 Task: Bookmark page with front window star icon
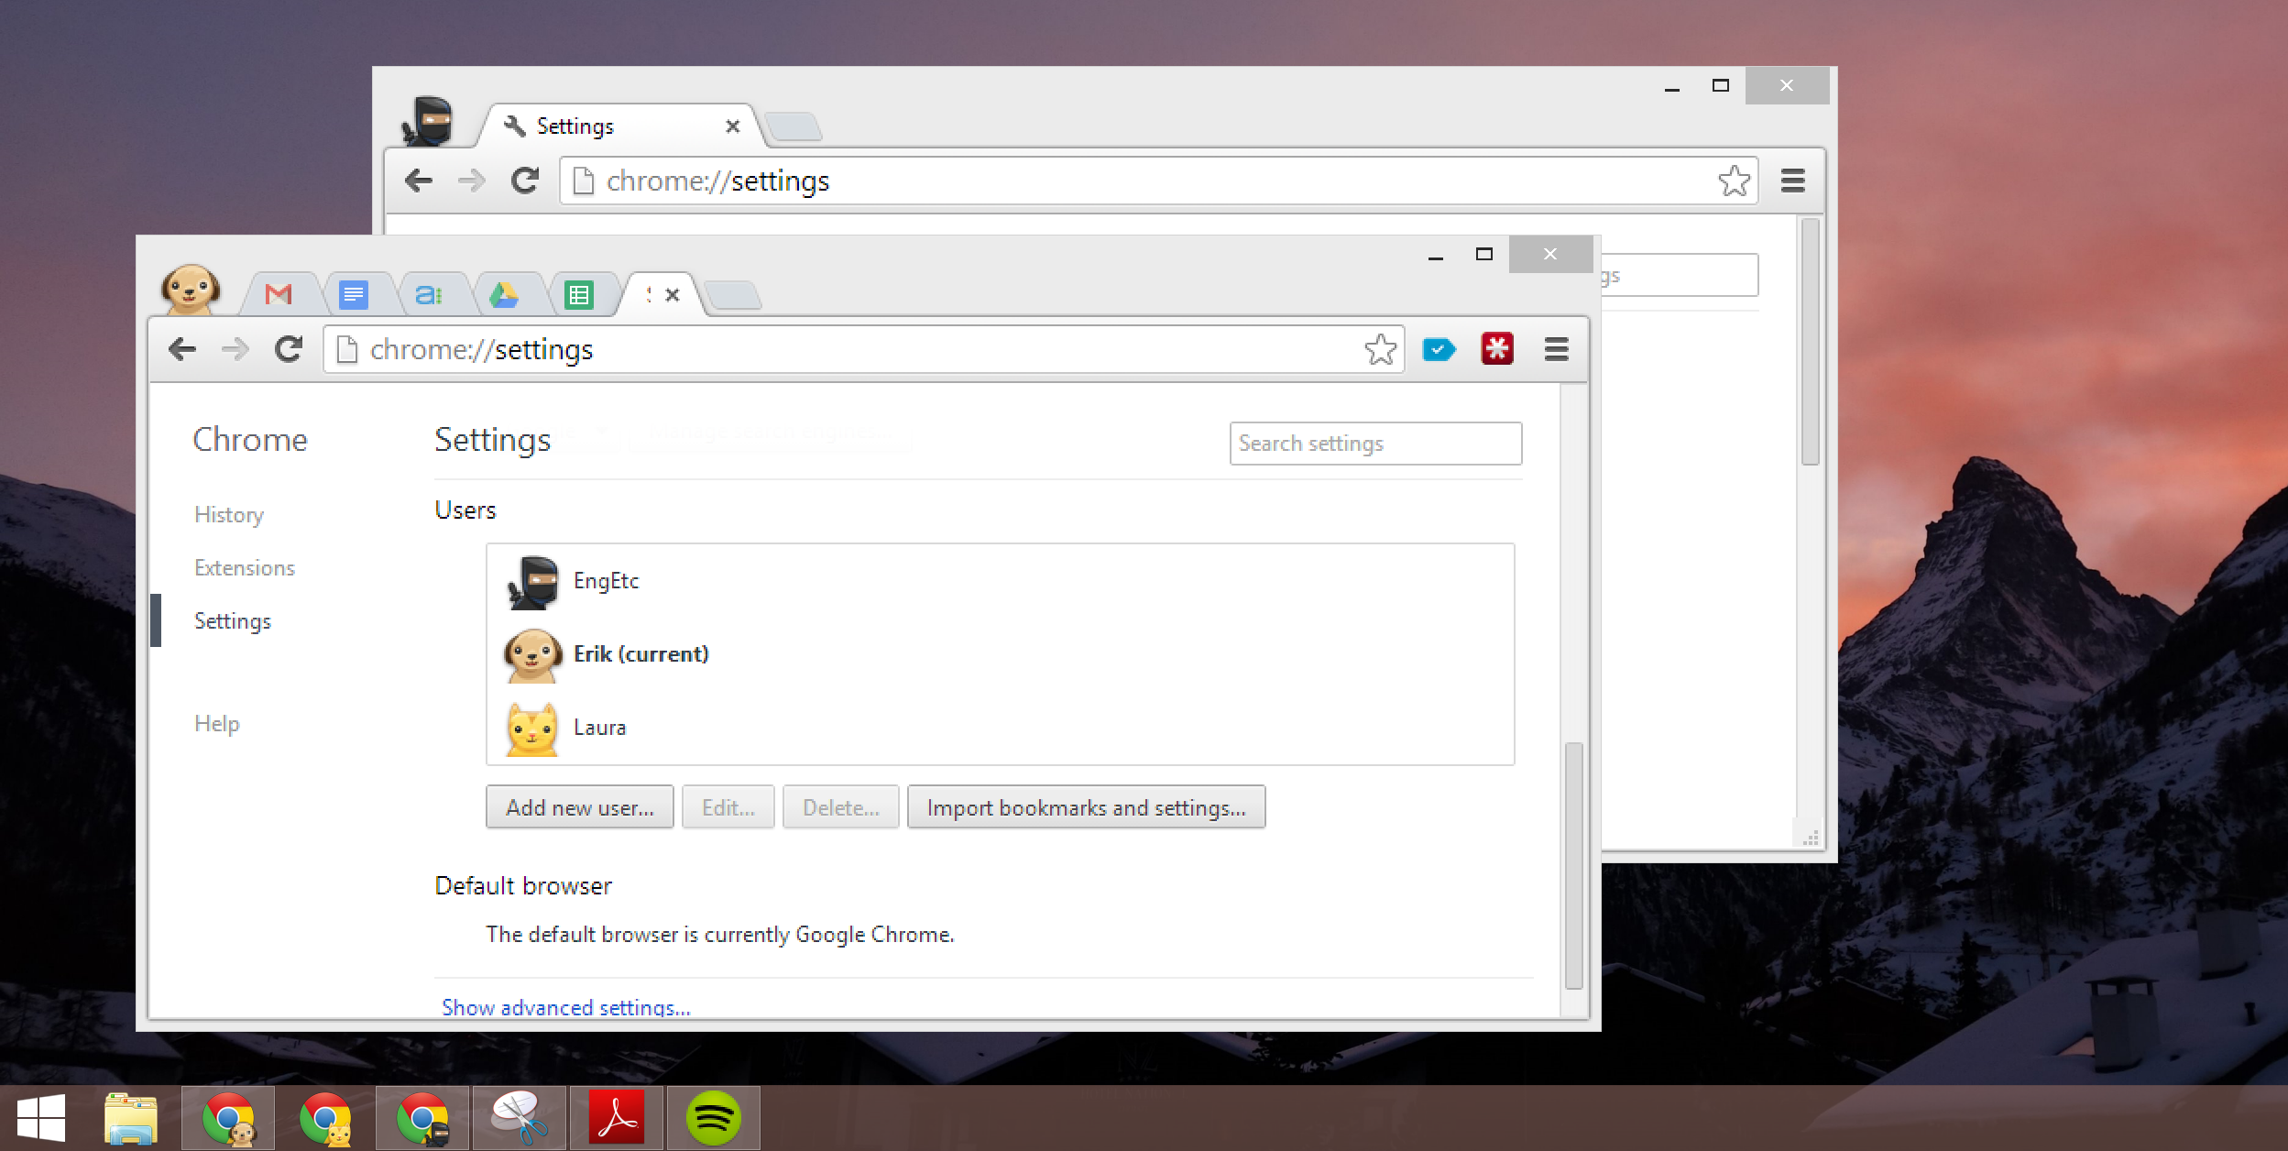[1380, 350]
